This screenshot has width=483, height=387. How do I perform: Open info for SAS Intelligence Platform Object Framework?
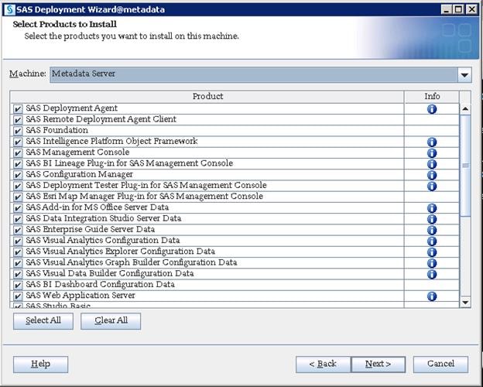(x=432, y=142)
